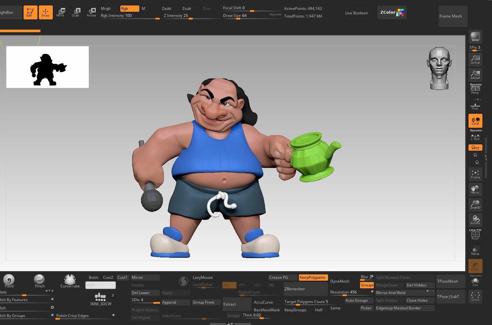
Task: Click the Rotate view navigation icon
Action: click(x=475, y=220)
